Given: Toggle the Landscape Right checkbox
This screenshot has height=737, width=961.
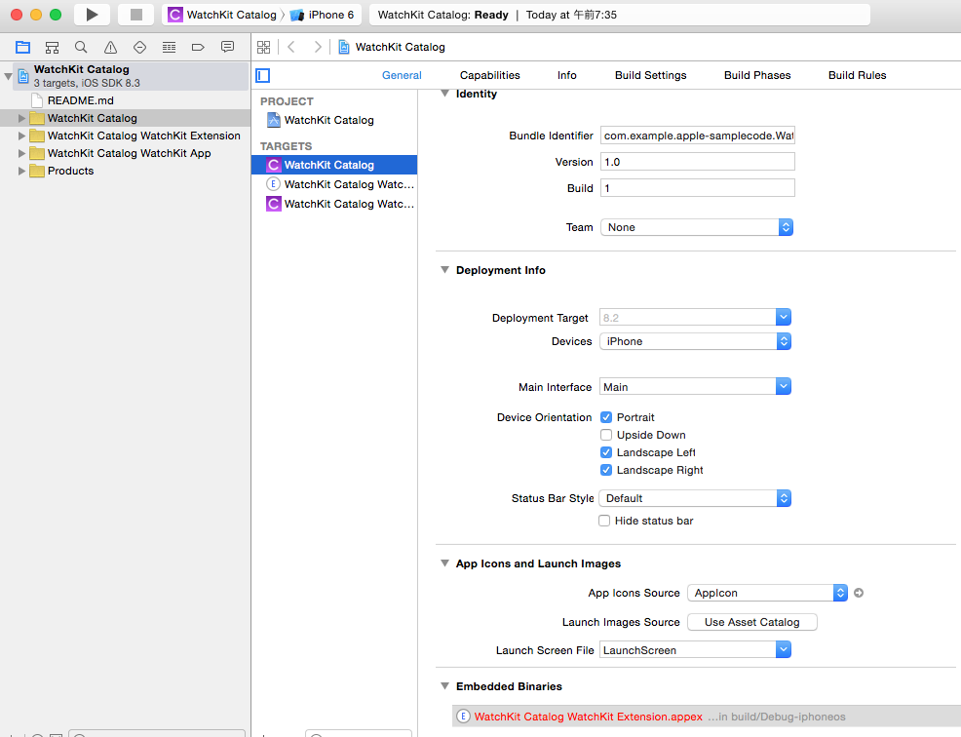Looking at the screenshot, I should [606, 470].
